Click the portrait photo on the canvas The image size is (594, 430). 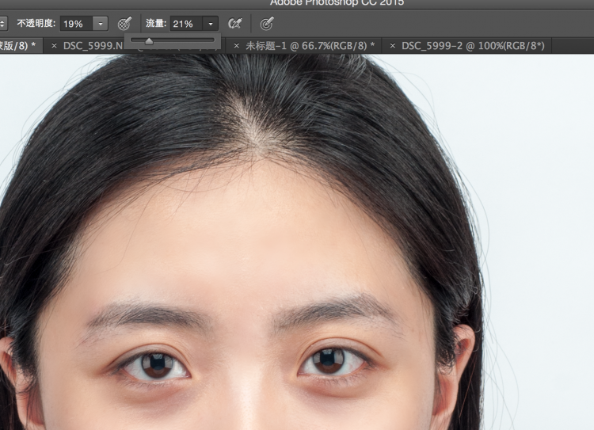coord(297,242)
